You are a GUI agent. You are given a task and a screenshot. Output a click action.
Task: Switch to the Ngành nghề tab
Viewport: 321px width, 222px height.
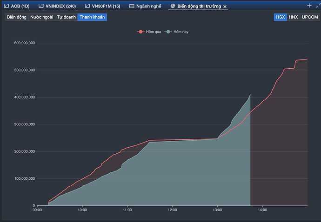(x=148, y=6)
